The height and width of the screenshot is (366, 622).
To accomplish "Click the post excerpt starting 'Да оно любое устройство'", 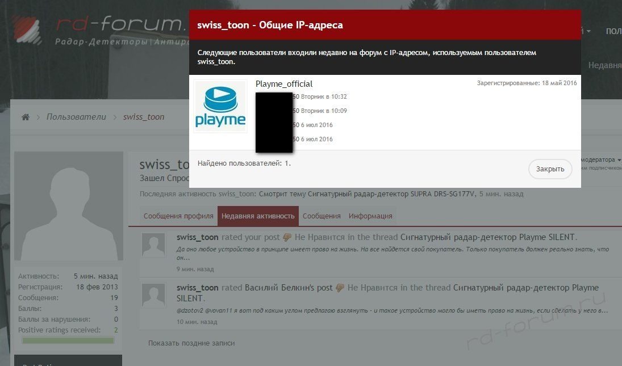I will pos(393,254).
